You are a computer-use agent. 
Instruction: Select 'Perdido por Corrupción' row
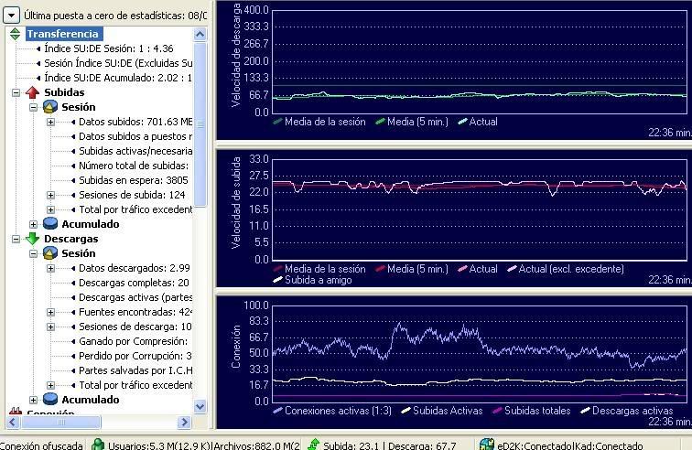tap(135, 356)
